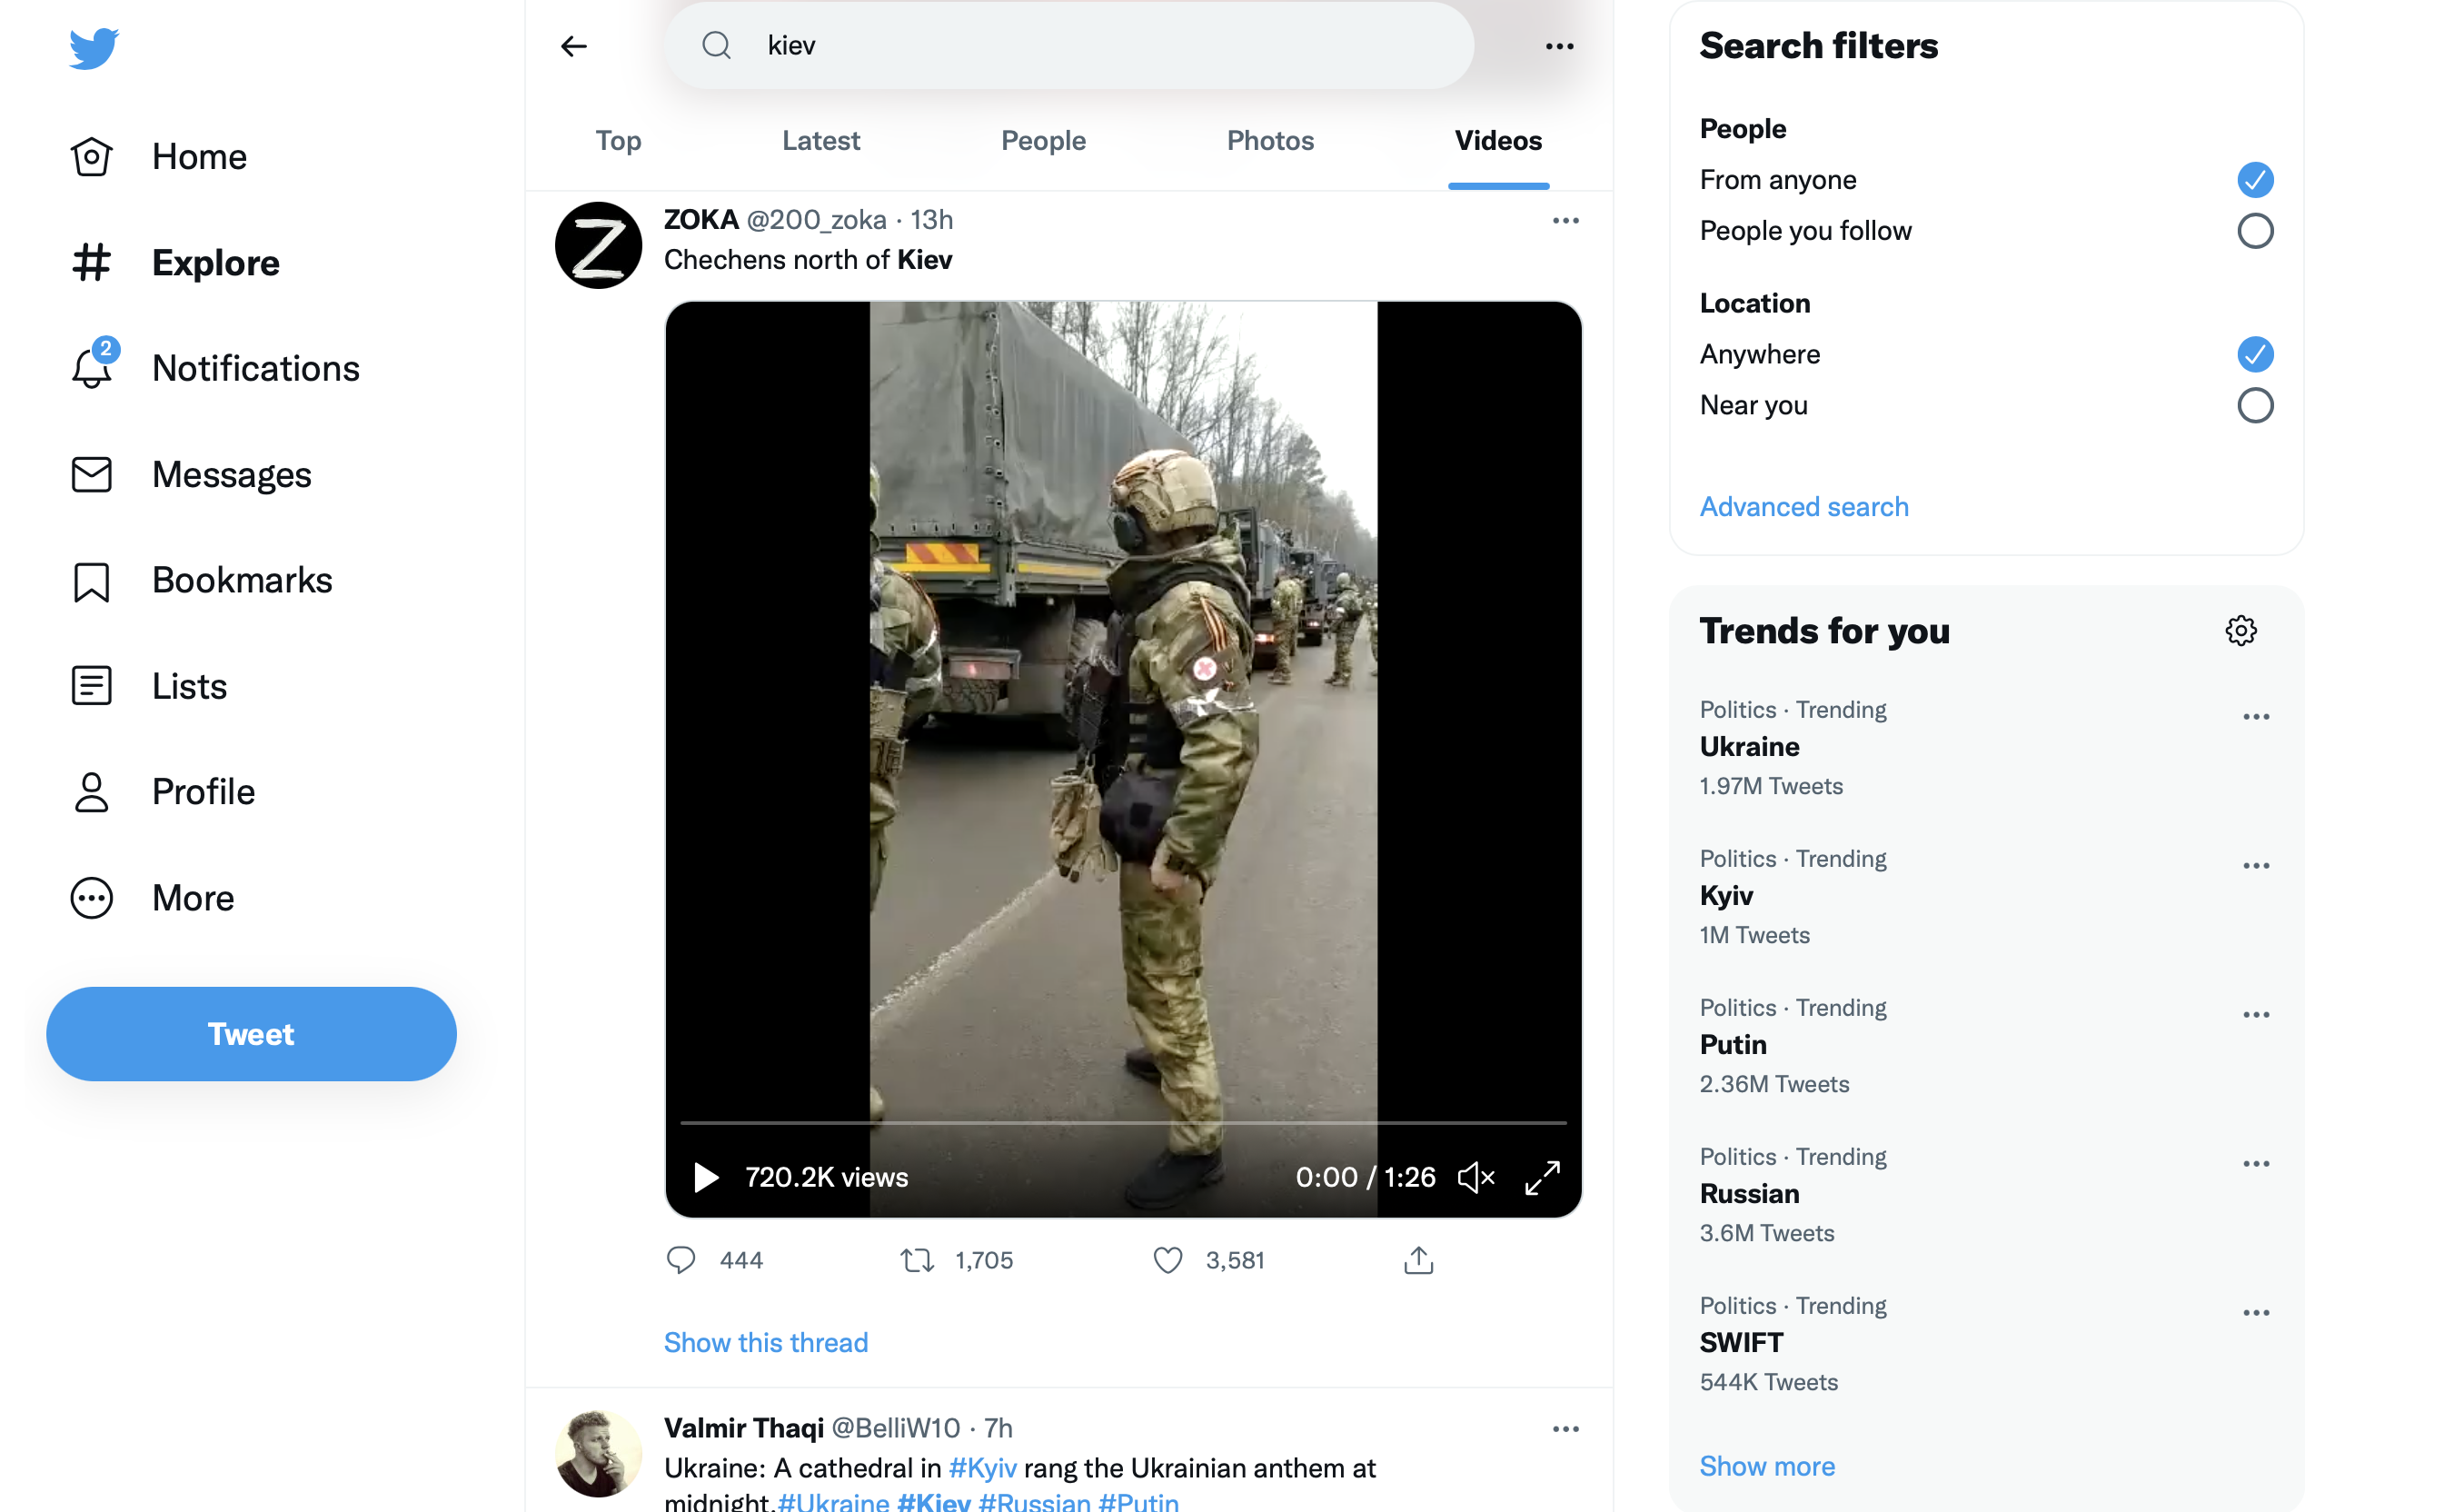
Task: Open Home from the sidebar
Action: 199,156
